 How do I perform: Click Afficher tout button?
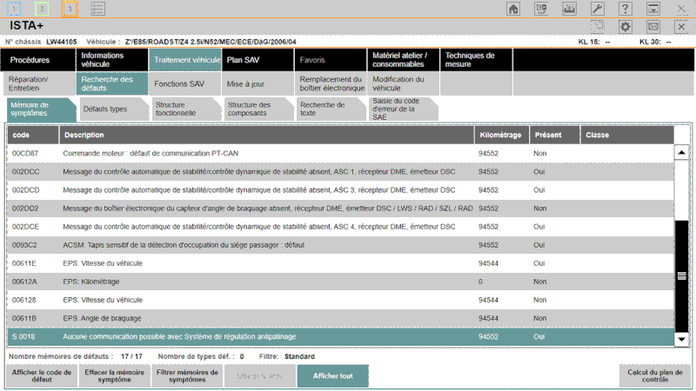tap(333, 376)
